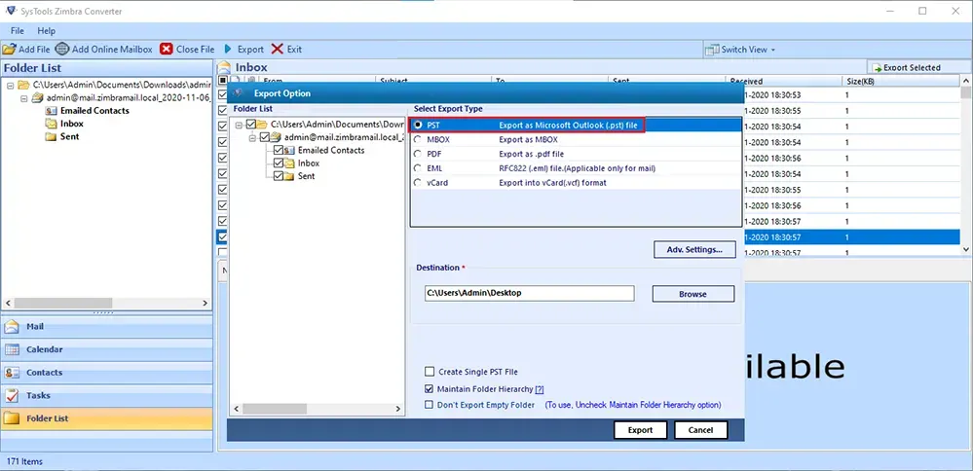This screenshot has width=973, height=471.
Task: Select the Sent folder in main Folder List
Action: tap(69, 136)
